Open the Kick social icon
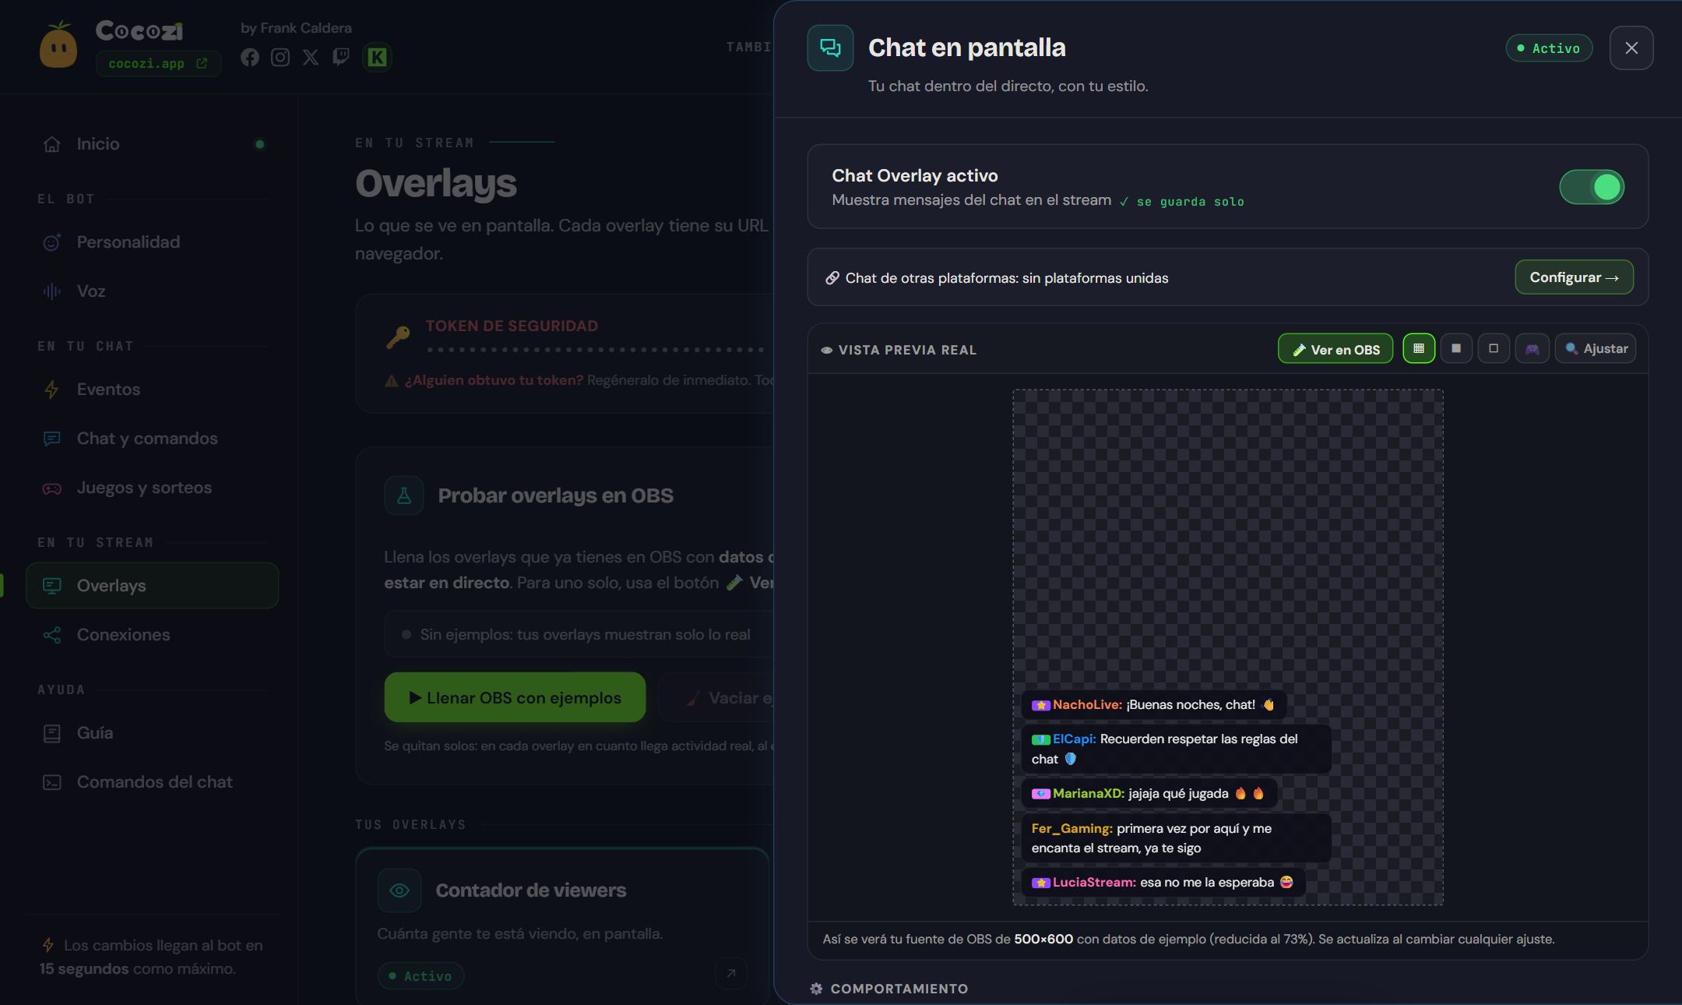The height and width of the screenshot is (1005, 1682). click(377, 57)
